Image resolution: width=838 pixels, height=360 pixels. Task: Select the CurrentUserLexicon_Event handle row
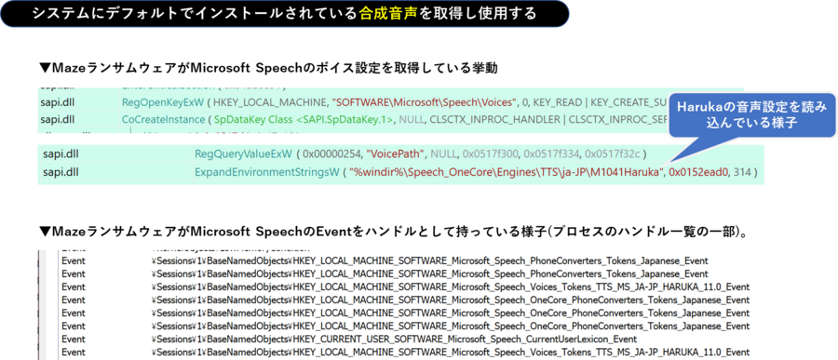348,339
